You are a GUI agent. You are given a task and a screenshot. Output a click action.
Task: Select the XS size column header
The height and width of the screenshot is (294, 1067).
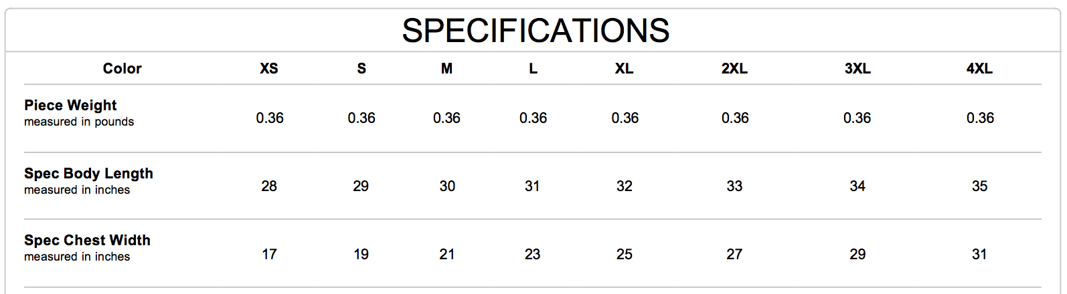269,69
